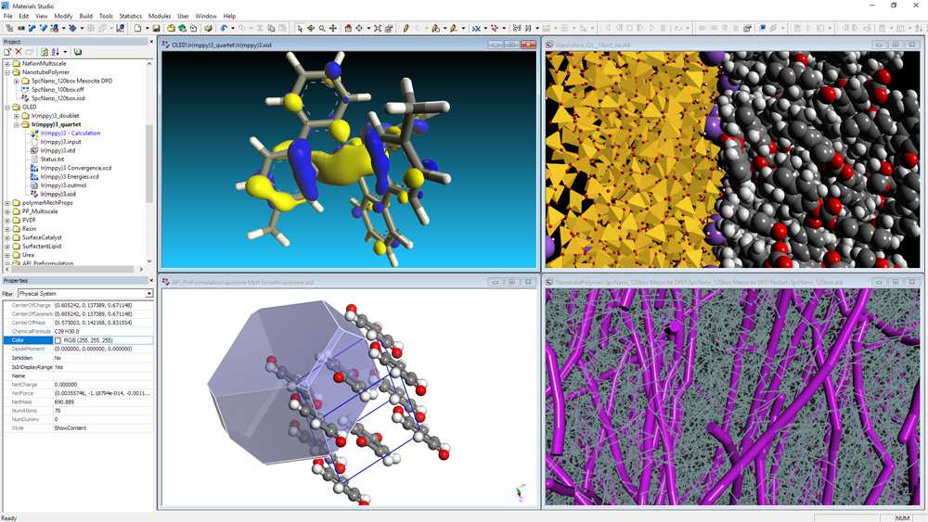
Task: Open the sort options dropdown arrow in Project panel
Action: coord(65,52)
